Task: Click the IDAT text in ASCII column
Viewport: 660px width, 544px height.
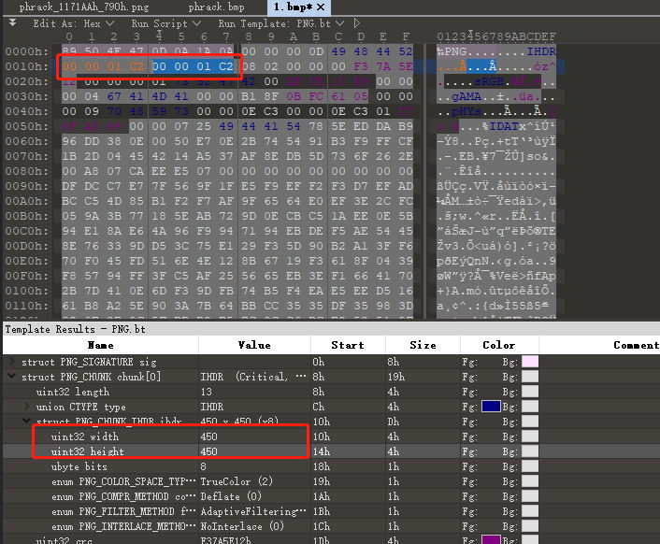Action: click(504, 126)
